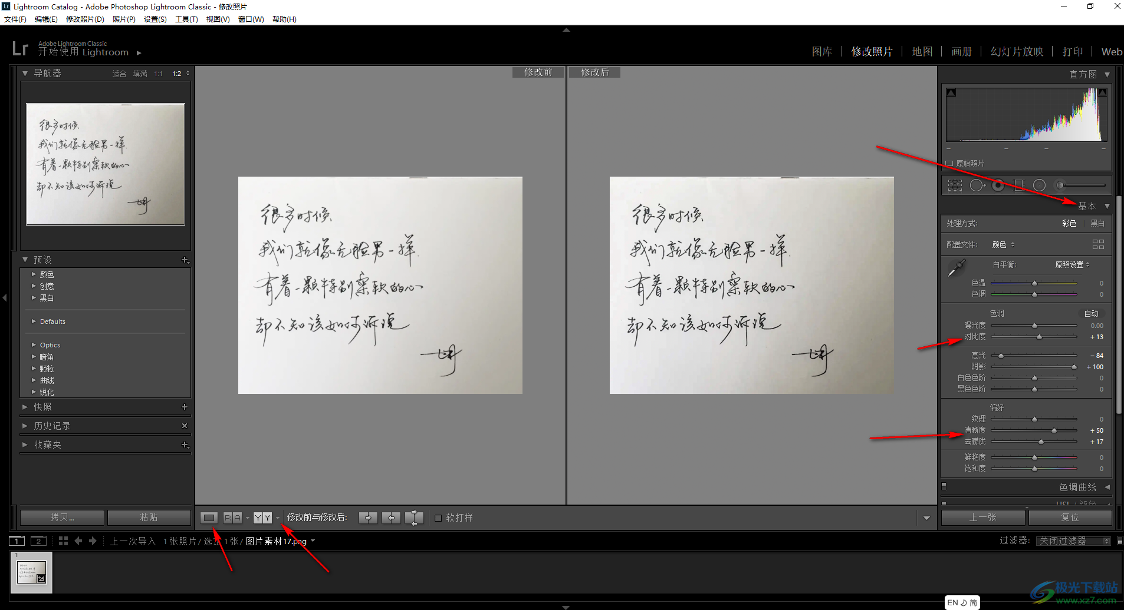Toggle shadow clipping indicator in histogram

click(x=951, y=92)
